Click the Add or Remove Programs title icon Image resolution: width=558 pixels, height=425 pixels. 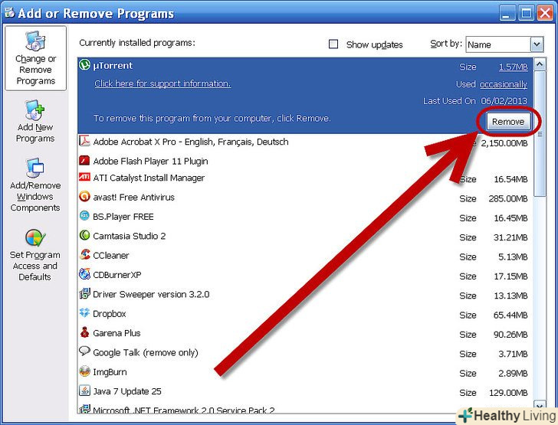[10, 13]
